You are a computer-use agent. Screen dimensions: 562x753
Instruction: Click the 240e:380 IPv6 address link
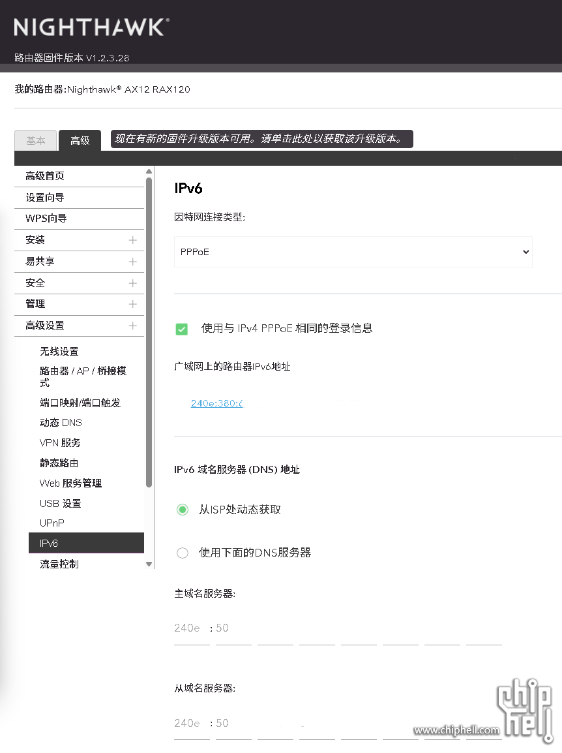point(217,403)
